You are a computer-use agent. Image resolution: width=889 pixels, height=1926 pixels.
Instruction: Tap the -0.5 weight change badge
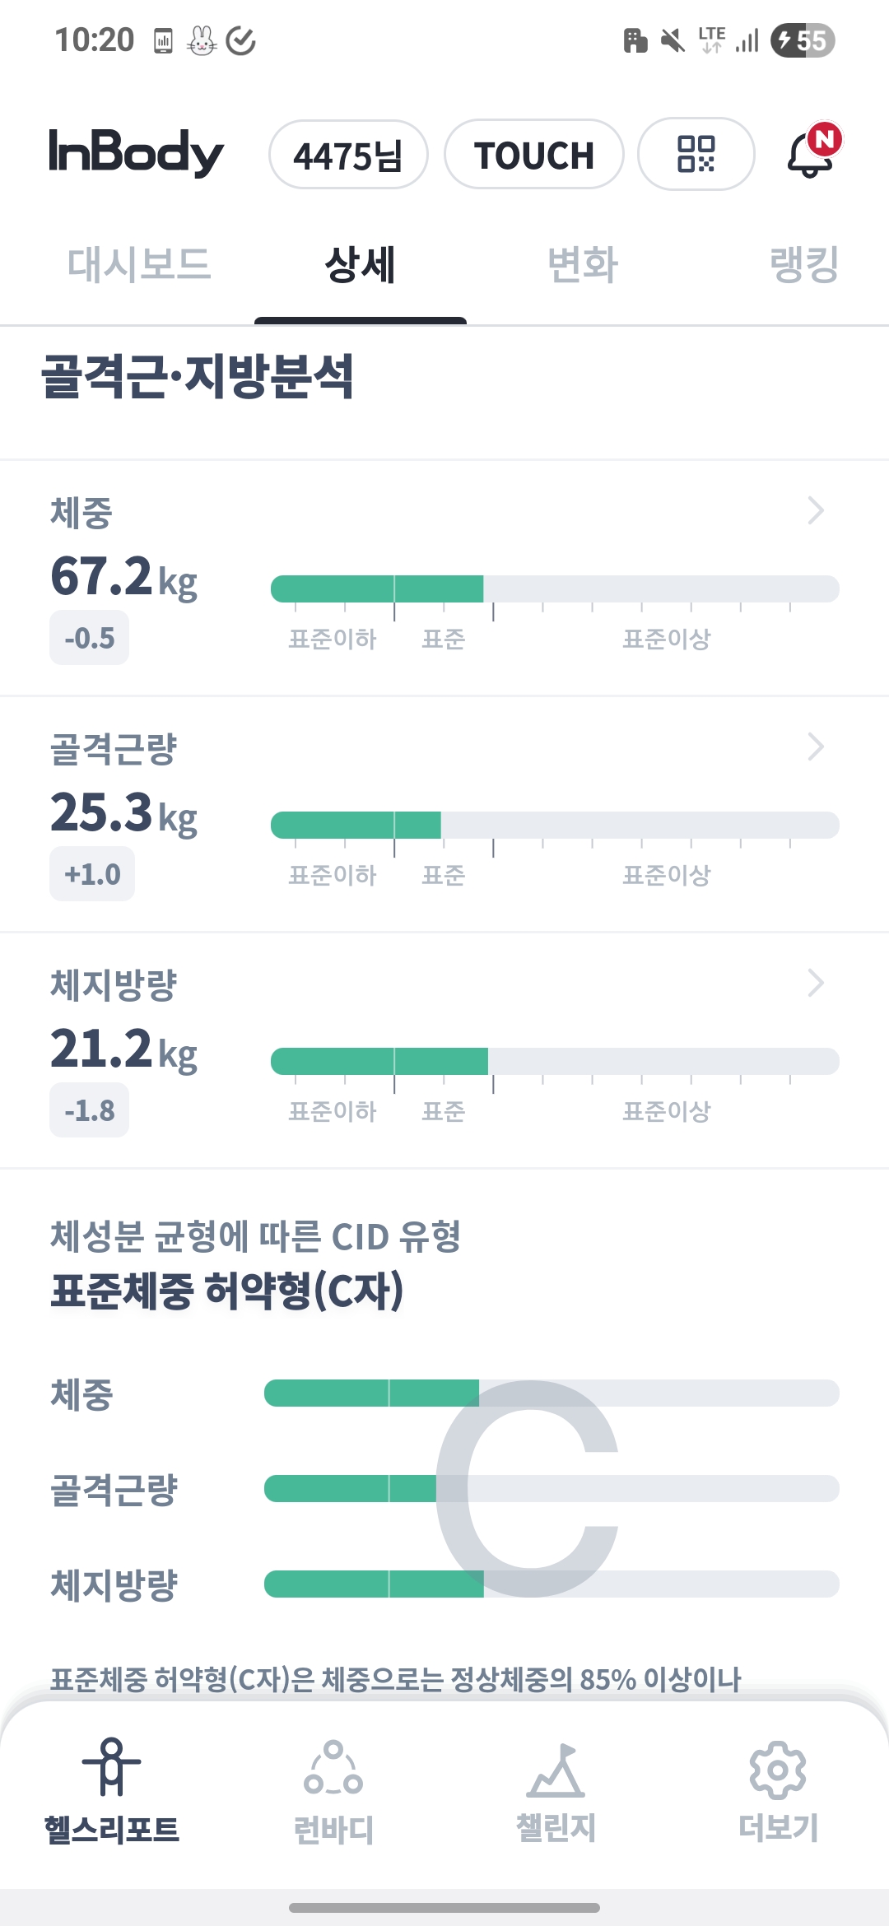pos(89,638)
